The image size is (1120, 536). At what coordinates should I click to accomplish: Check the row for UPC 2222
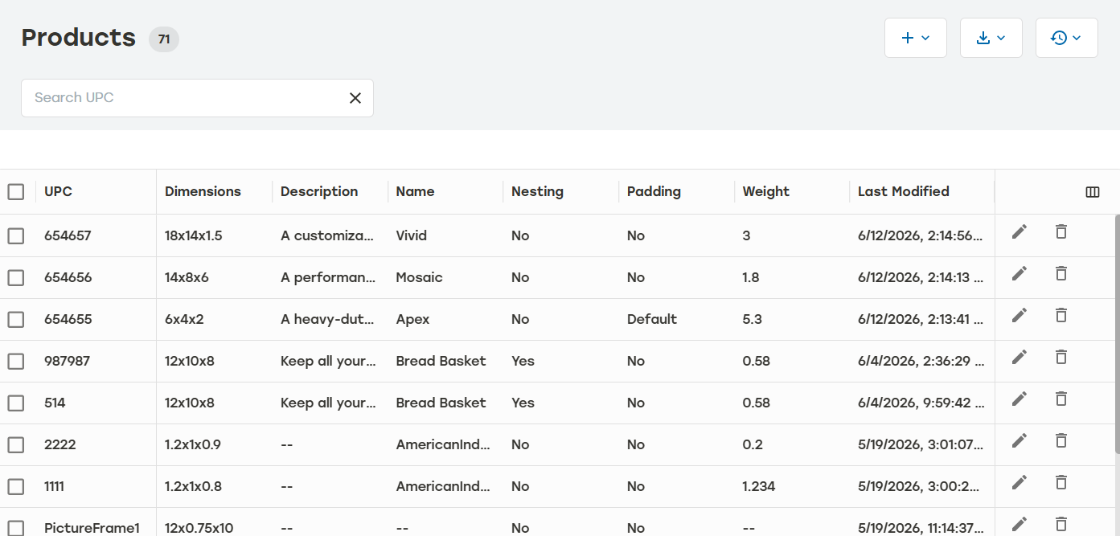pyautogui.click(x=16, y=445)
